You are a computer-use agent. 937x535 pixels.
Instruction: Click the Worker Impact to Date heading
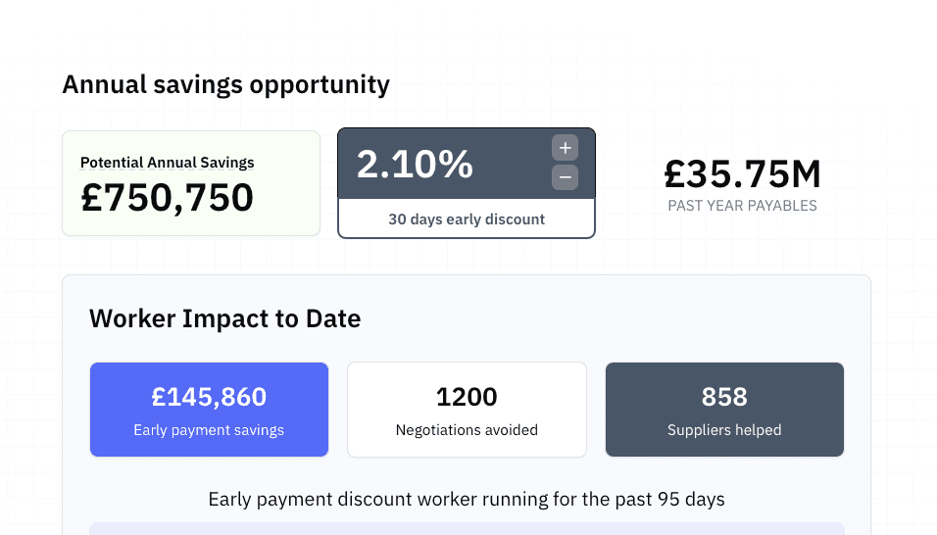pos(225,318)
